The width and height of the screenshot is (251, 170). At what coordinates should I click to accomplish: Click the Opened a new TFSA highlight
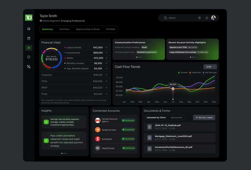pos(183,47)
